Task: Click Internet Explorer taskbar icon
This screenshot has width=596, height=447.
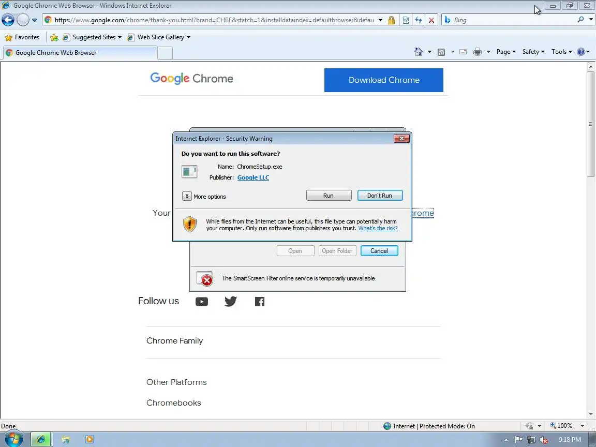Action: pos(41,439)
